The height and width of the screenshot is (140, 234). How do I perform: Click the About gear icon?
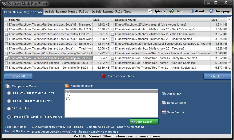(x=192, y=11)
